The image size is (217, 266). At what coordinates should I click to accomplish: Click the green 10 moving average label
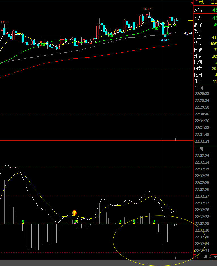click(156, 29)
